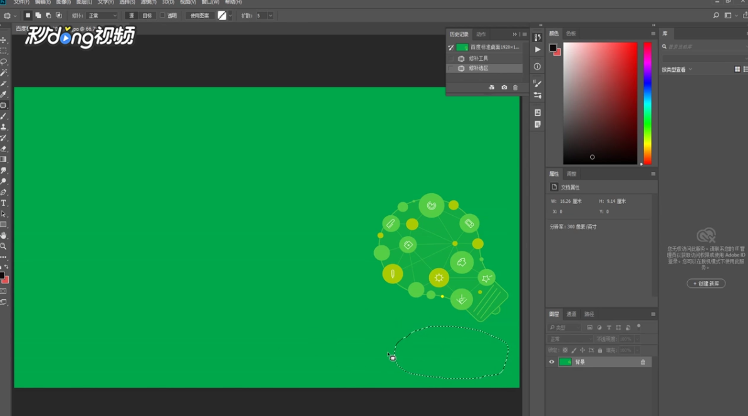Select the Gradient tool
This screenshot has width=748, height=416.
pos(4,160)
